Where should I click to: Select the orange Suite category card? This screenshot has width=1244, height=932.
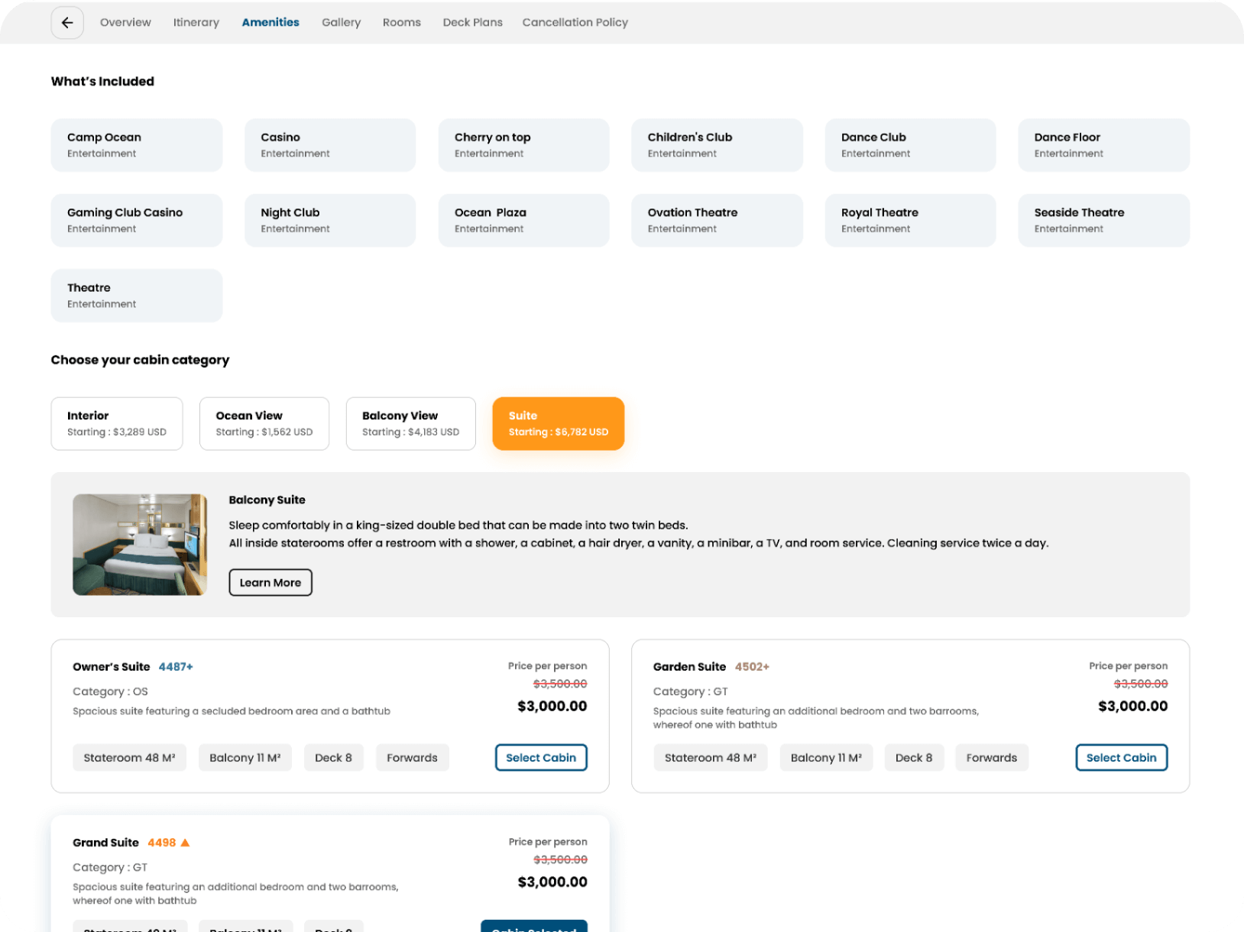pyautogui.click(x=558, y=423)
